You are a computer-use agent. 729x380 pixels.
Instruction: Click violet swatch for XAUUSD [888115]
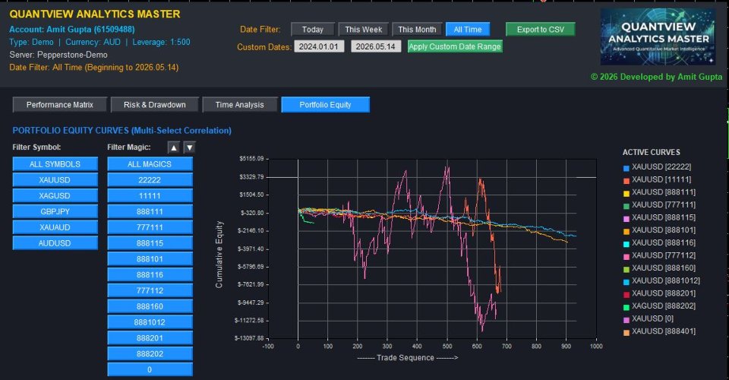(626, 219)
